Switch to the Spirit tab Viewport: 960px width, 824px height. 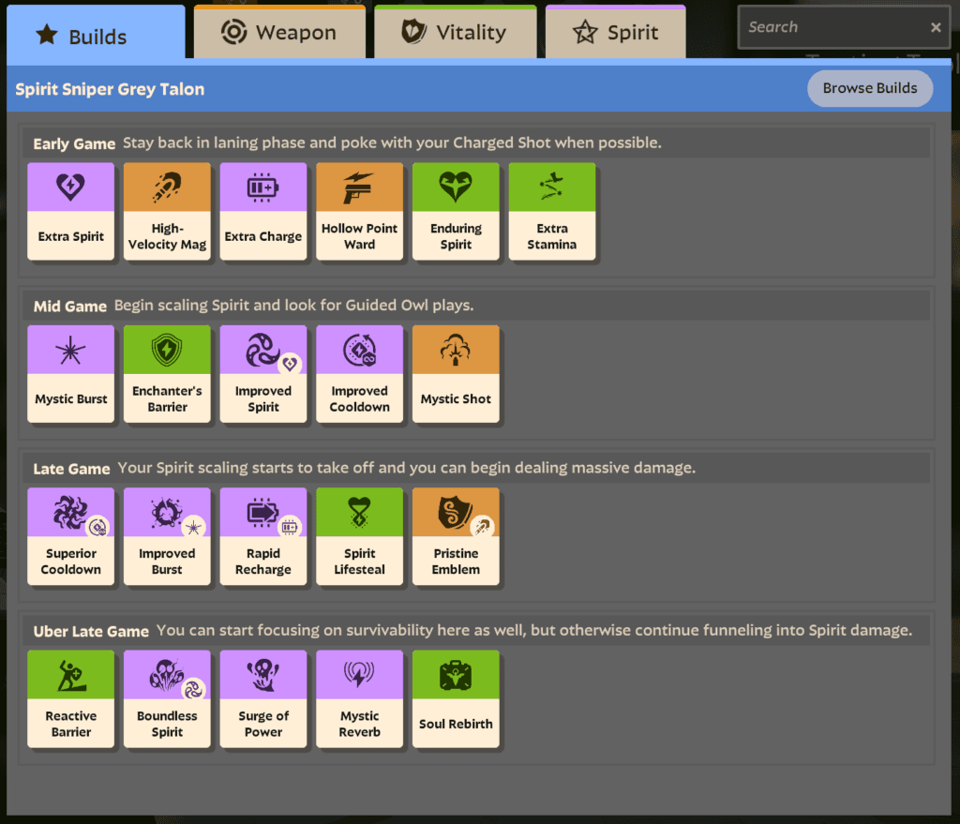pos(615,31)
